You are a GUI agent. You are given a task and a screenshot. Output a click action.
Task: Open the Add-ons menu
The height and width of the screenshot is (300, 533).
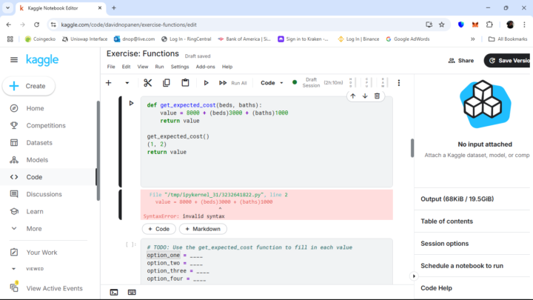coord(205,67)
